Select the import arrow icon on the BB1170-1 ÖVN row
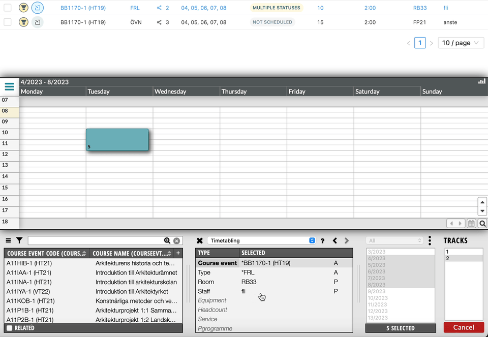488x337 pixels. (x=38, y=22)
